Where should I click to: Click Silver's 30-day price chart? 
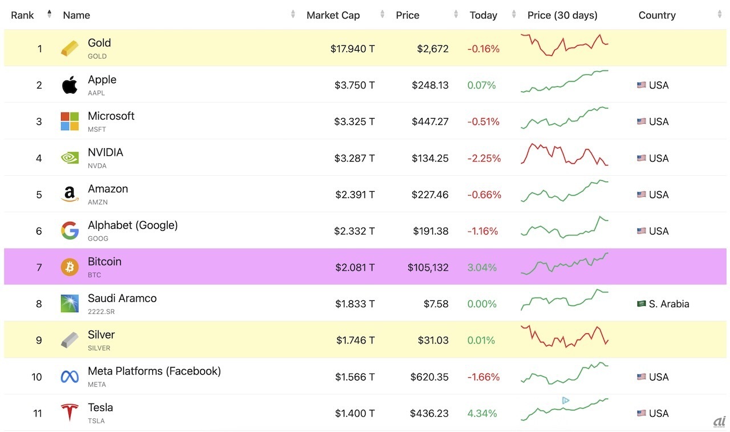click(565, 336)
